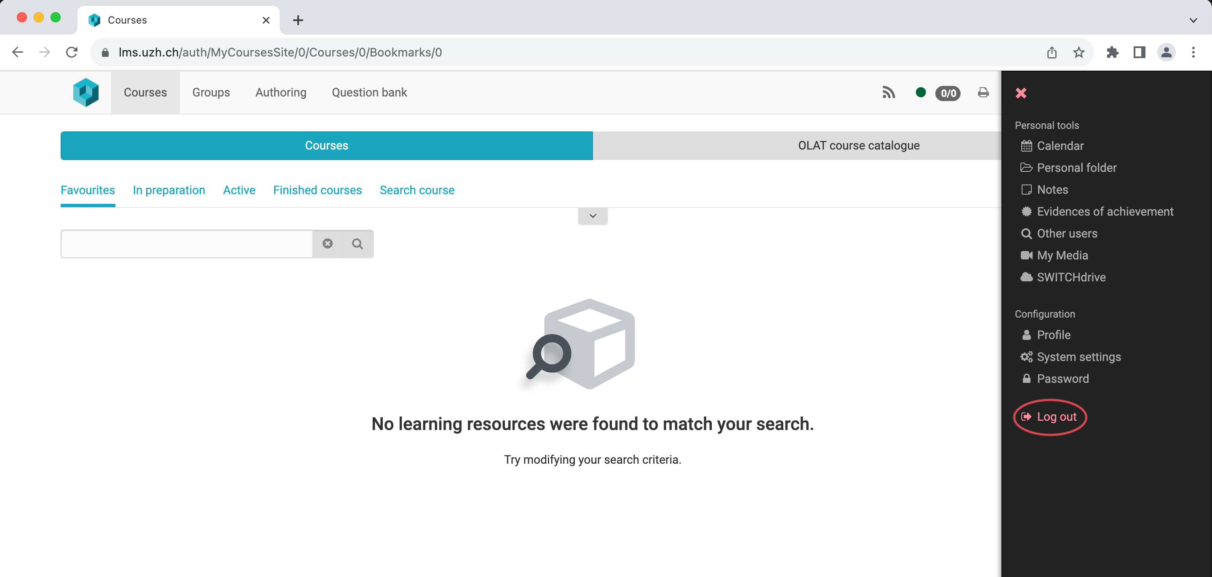Image resolution: width=1212 pixels, height=577 pixels.
Task: Open the Question bank tab
Action: pos(369,92)
